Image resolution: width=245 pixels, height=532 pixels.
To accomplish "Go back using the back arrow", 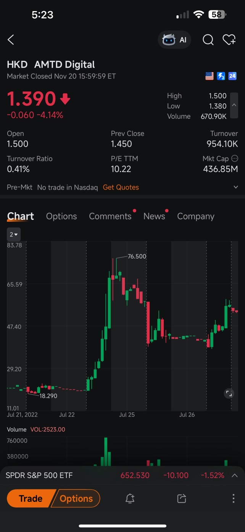I will point(11,39).
